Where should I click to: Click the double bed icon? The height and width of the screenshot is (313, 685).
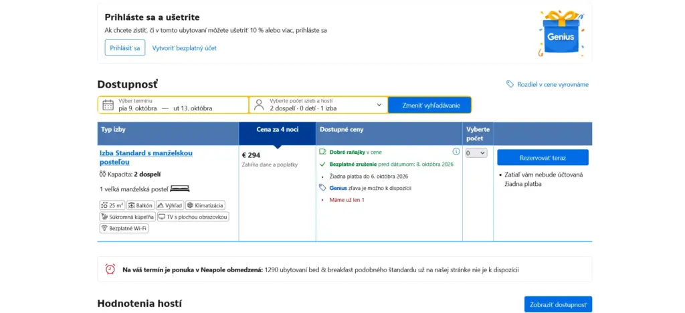click(x=179, y=189)
